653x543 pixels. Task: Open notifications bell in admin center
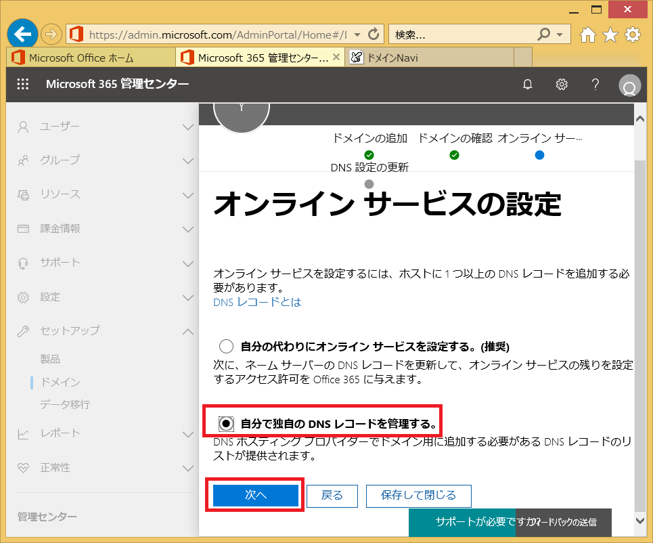pos(528,85)
